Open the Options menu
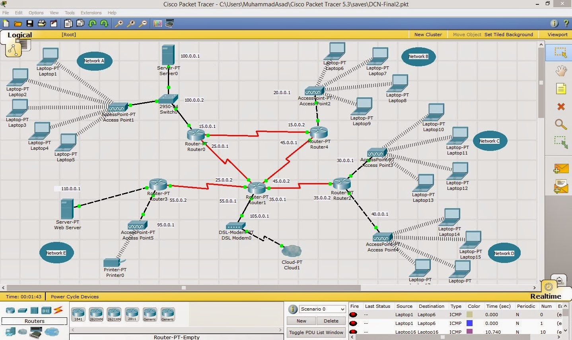 click(36, 12)
